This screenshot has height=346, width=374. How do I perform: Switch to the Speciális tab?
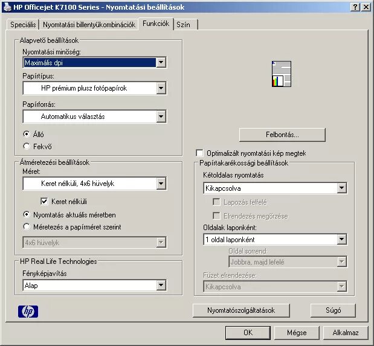pos(23,25)
